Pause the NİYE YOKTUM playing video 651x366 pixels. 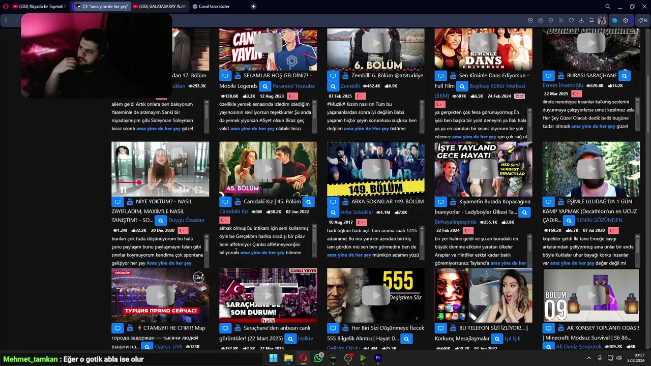tap(123, 190)
